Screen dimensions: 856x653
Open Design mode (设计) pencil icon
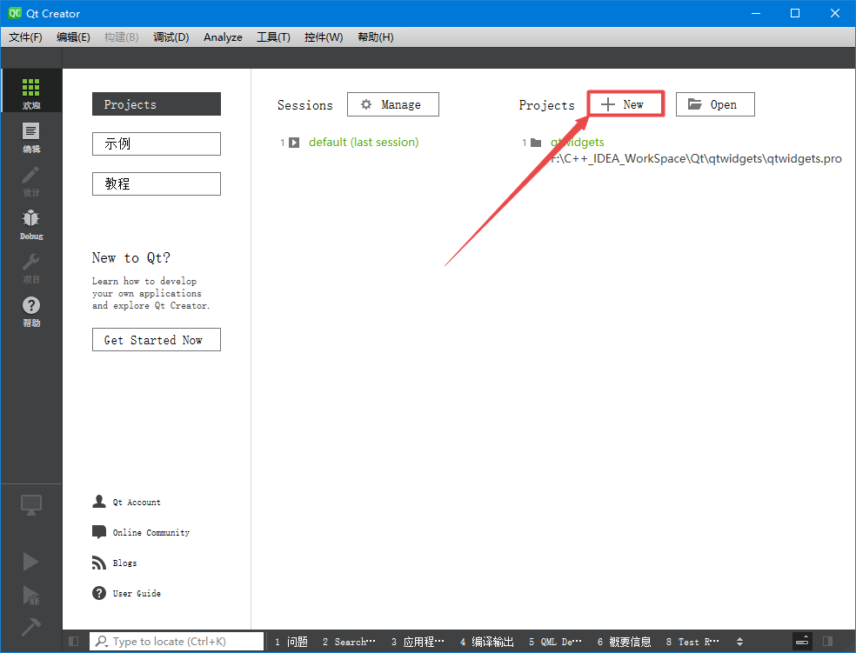click(31, 179)
